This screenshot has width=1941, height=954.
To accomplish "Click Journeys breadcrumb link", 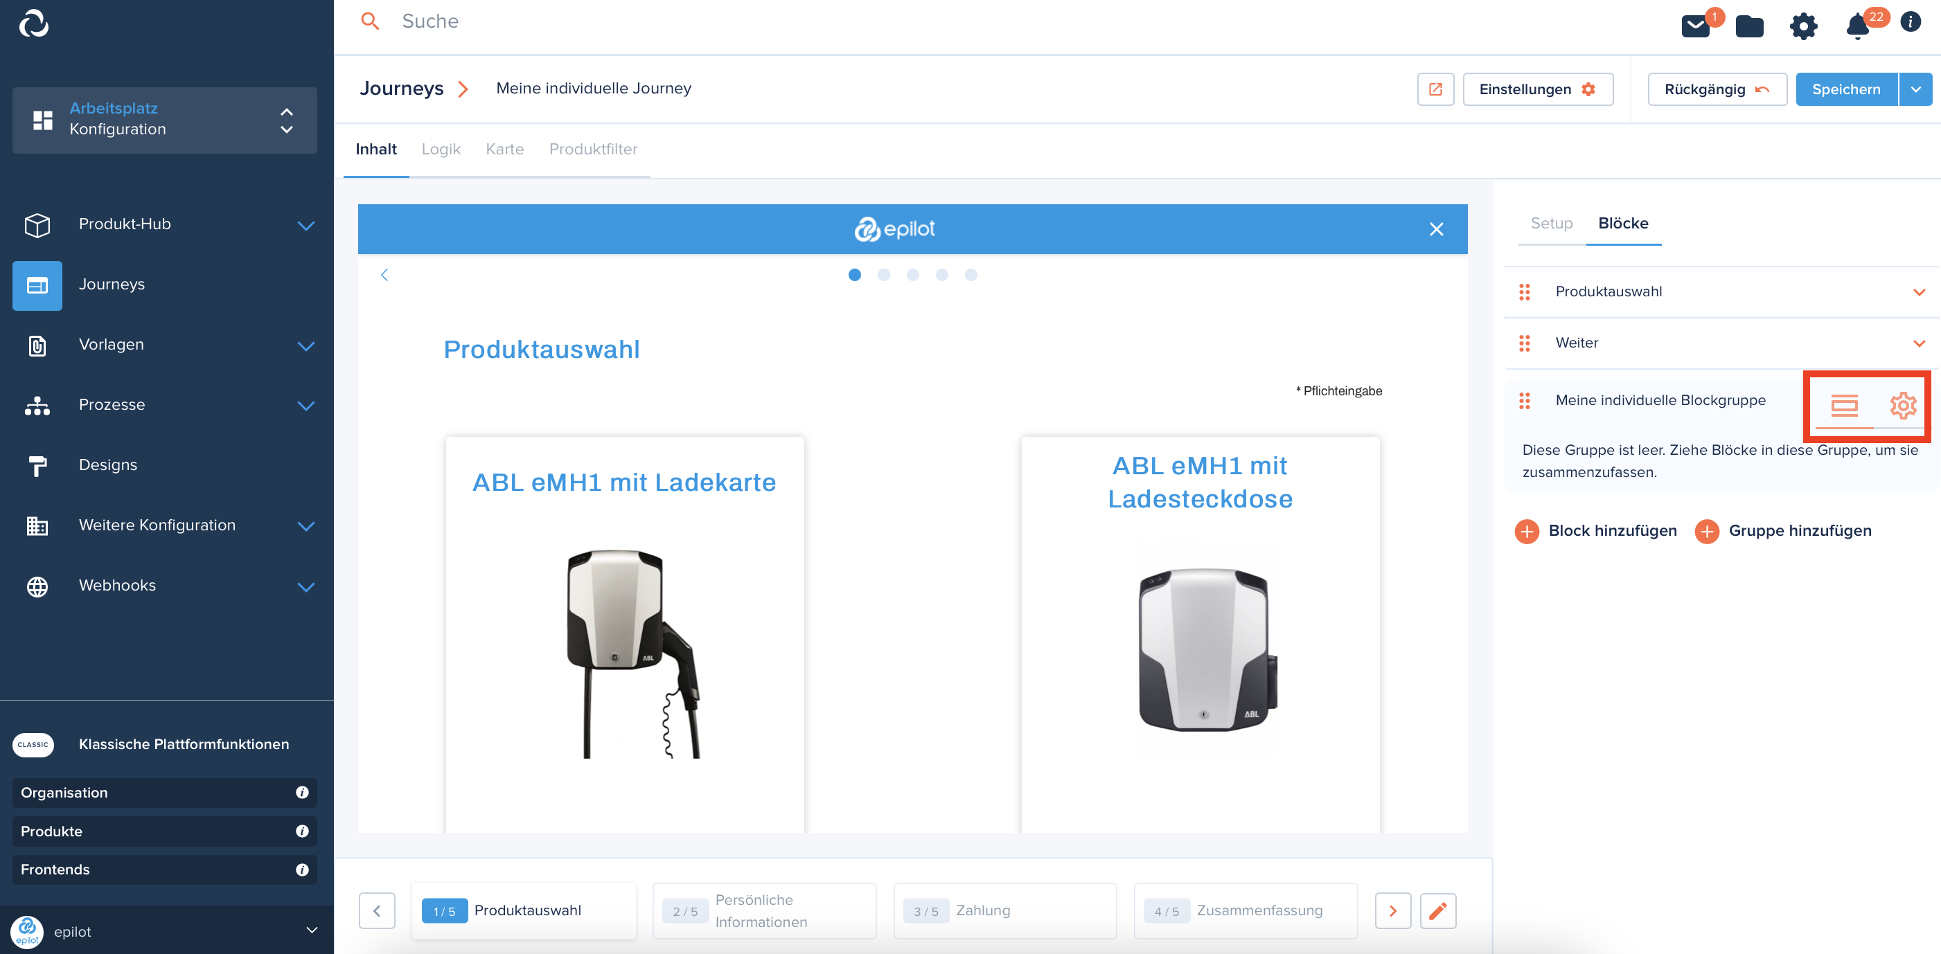I will click(402, 88).
